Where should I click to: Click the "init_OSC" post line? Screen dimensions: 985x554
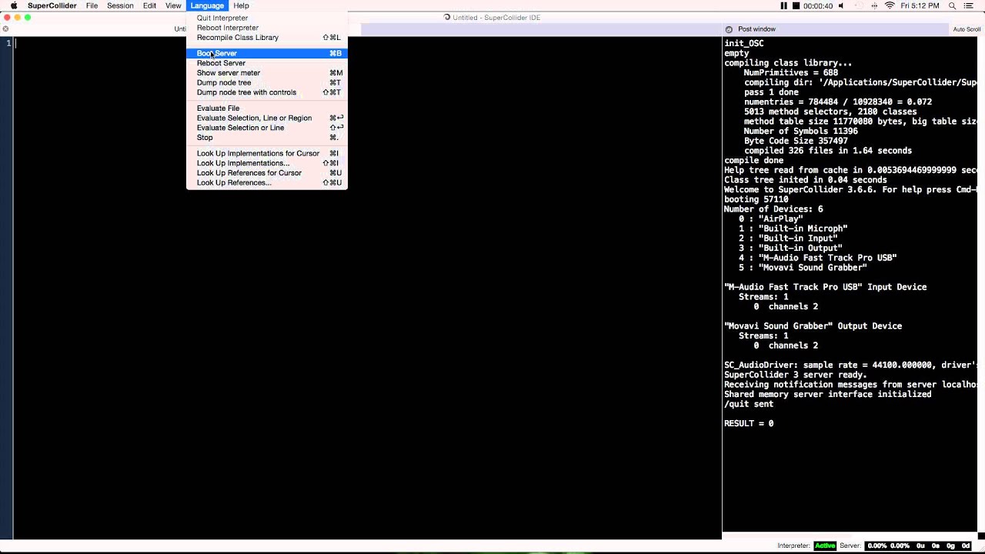point(744,44)
